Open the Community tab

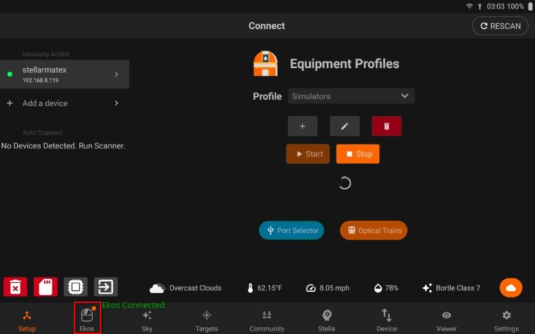tap(267, 320)
